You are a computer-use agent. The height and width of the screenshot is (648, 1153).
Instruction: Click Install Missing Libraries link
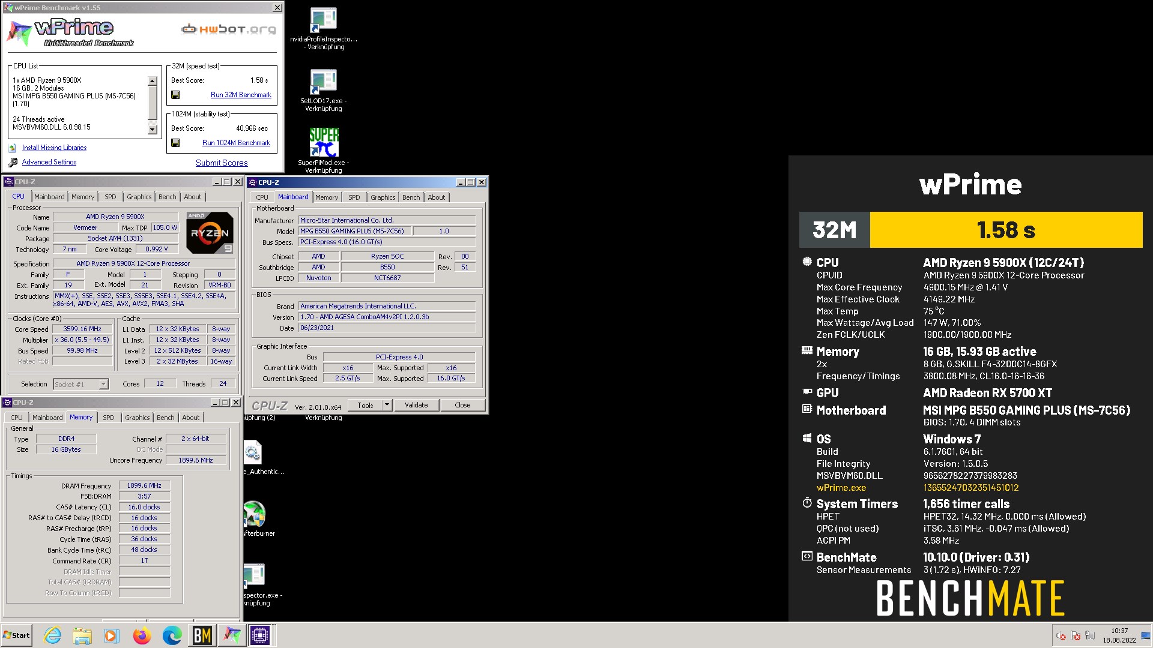pos(54,148)
